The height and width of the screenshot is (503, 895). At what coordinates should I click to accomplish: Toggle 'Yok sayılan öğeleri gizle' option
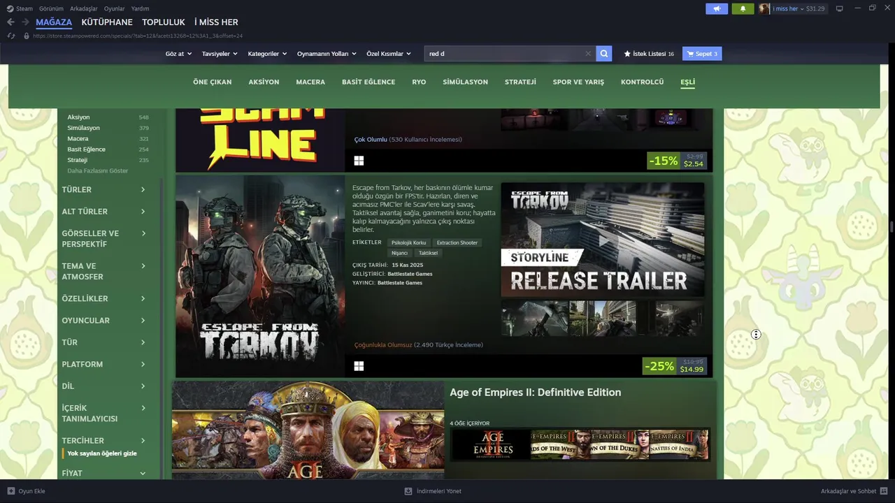click(x=102, y=453)
